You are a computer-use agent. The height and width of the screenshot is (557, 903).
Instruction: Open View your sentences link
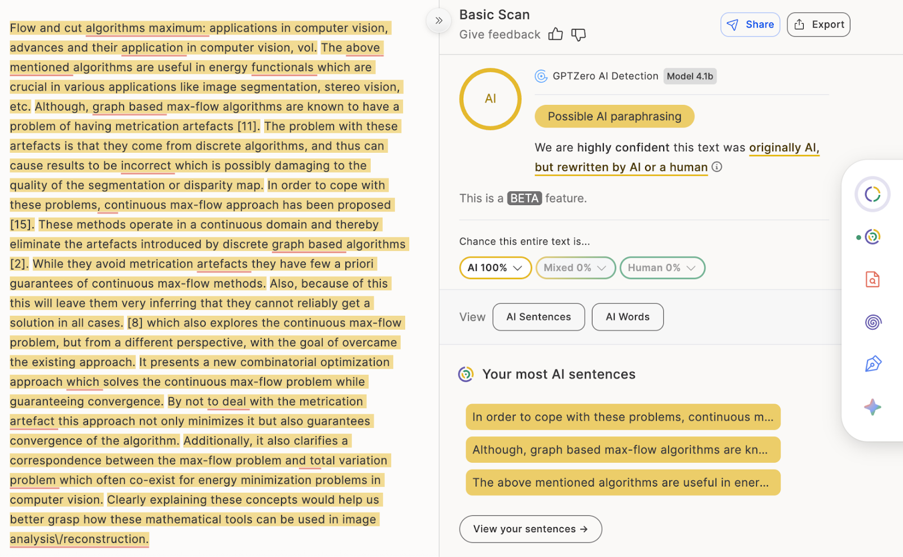point(530,529)
